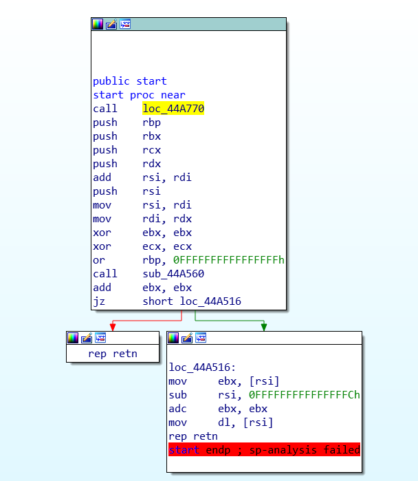
Task: Click 'rep retn' in the loc_44A516 block
Action: coord(193,436)
